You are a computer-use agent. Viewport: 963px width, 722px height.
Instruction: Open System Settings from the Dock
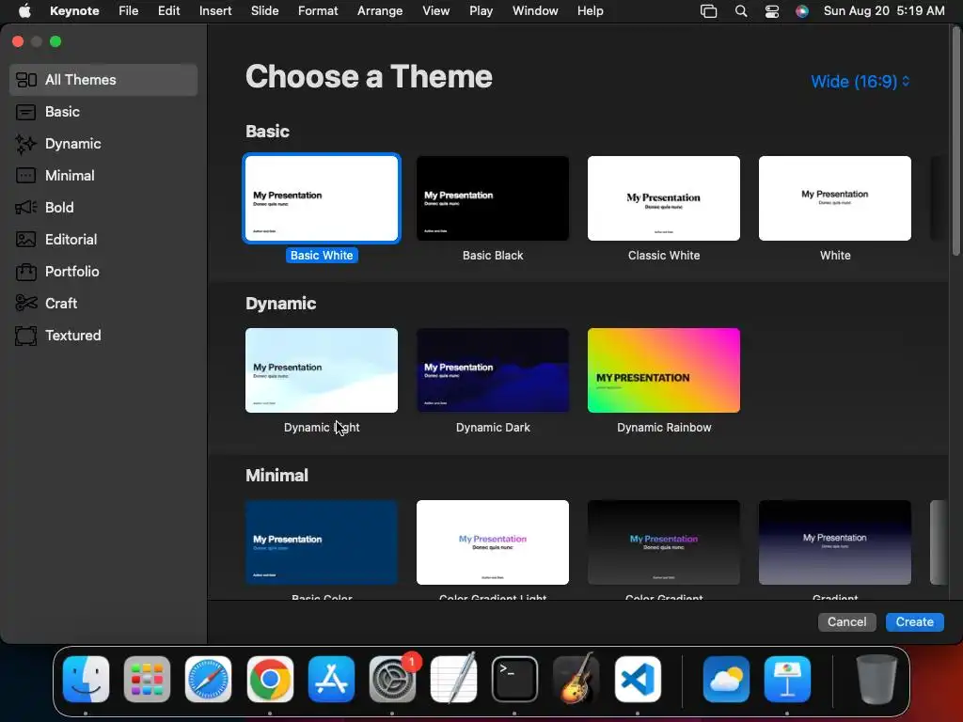coord(392,679)
